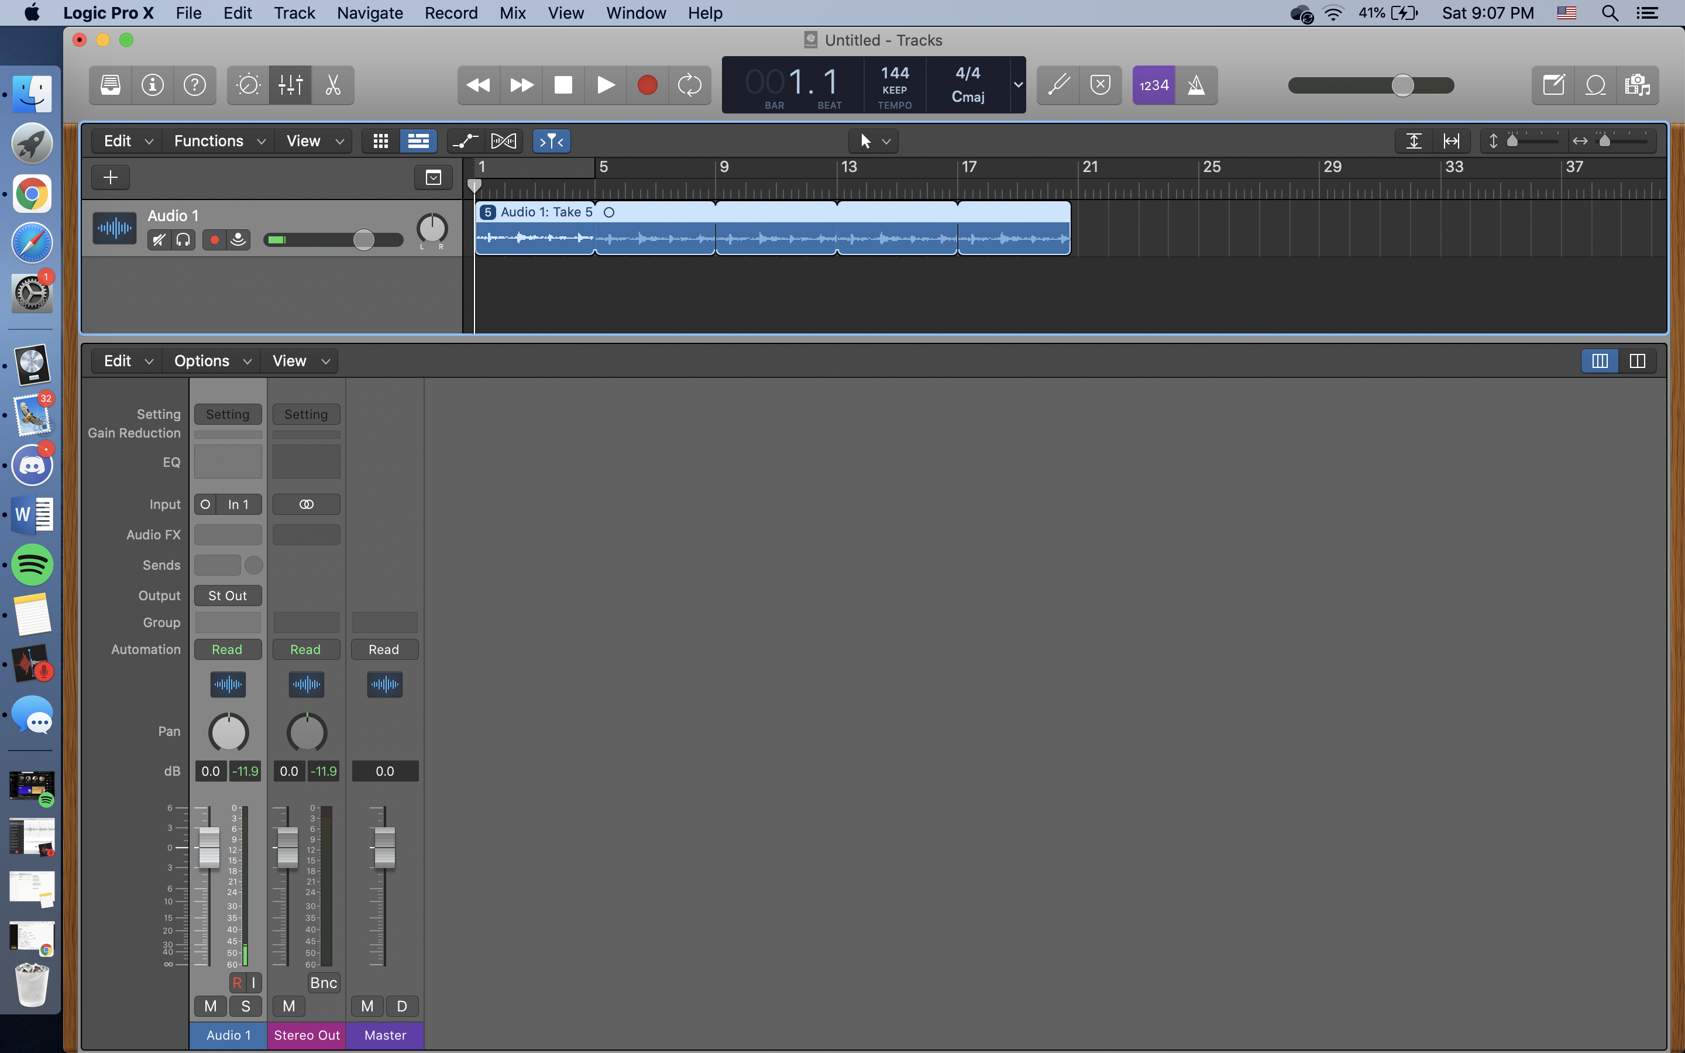Image resolution: width=1685 pixels, height=1053 pixels.
Task: Click the Tuner icon
Action: tap(1058, 85)
